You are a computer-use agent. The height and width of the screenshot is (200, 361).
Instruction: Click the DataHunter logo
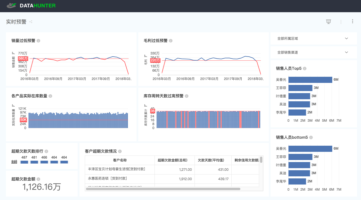click(x=31, y=6)
